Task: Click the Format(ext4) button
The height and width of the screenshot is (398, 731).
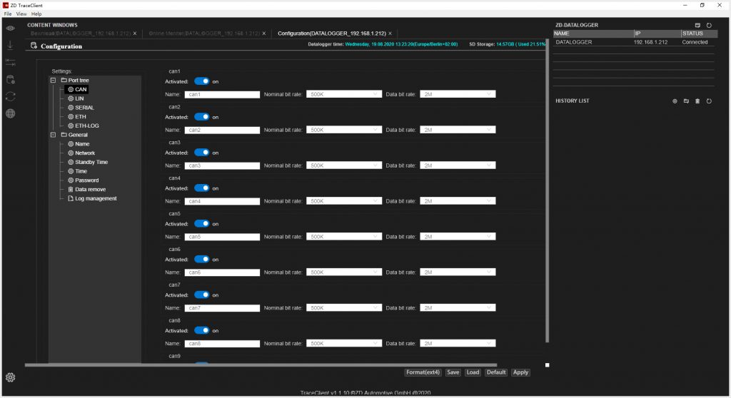Action: (423, 372)
